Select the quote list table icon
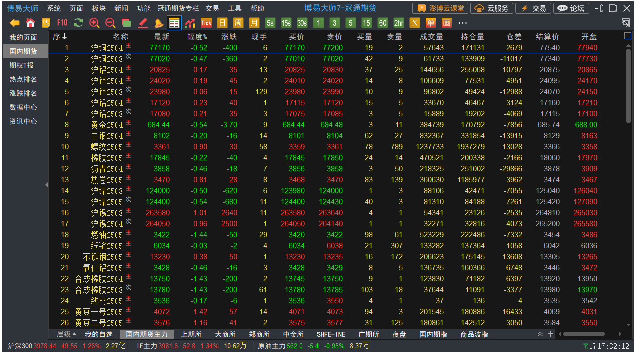Screen dimensions: 636x354 tap(174, 23)
